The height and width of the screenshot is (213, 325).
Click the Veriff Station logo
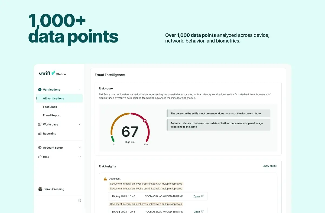click(x=52, y=73)
